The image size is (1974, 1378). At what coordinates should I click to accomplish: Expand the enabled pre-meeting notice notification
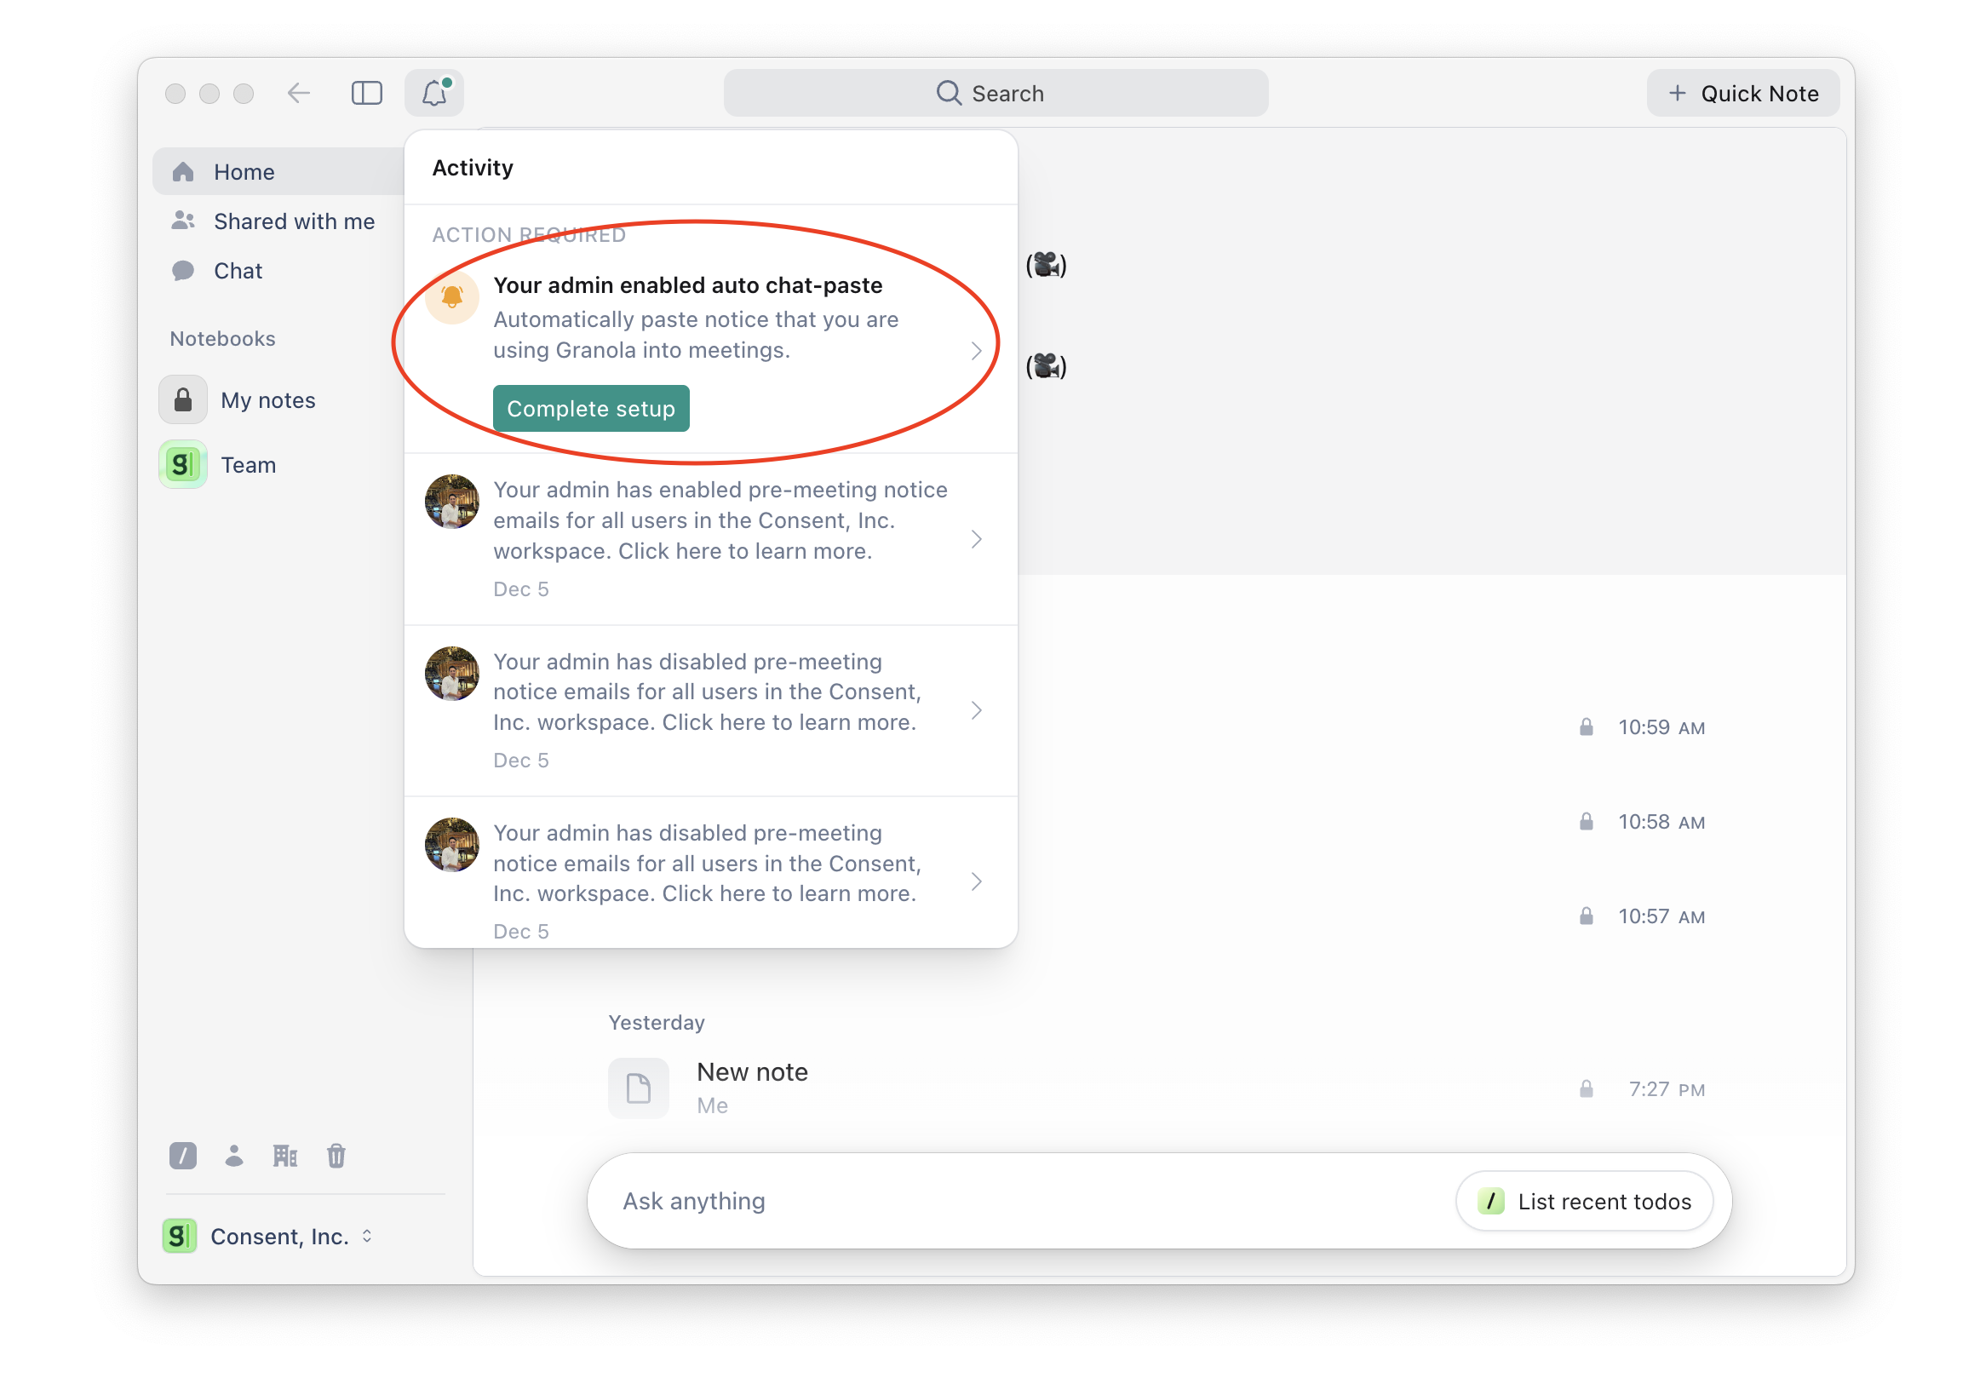pos(976,539)
